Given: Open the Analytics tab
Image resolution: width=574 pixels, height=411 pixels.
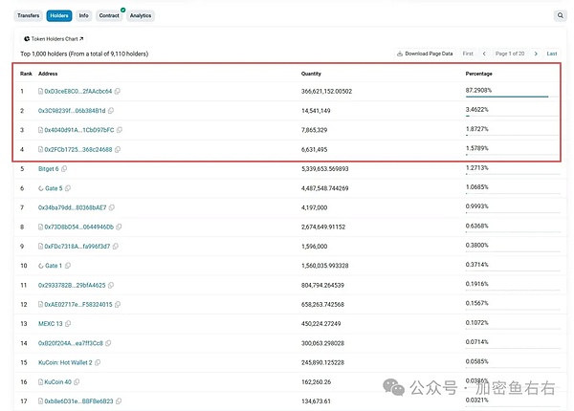Looking at the screenshot, I should 141,16.
